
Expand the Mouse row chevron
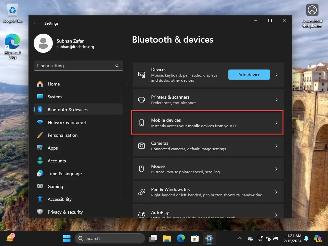point(276,168)
